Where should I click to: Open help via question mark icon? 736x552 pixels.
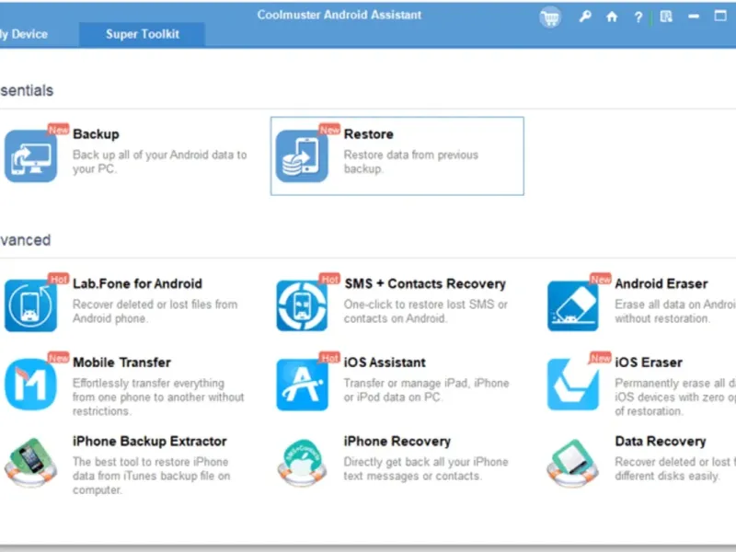pos(638,17)
